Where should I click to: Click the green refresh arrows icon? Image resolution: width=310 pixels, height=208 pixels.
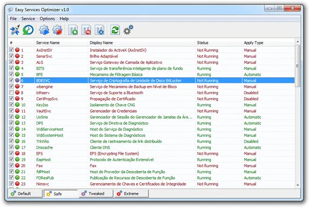(115, 30)
